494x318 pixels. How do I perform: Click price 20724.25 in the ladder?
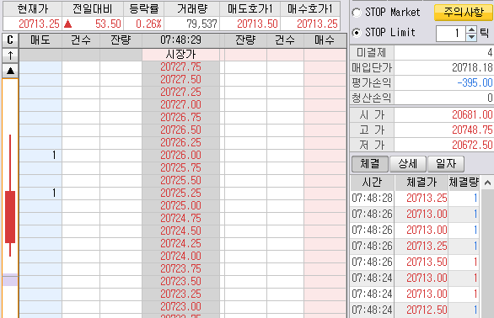180,243
